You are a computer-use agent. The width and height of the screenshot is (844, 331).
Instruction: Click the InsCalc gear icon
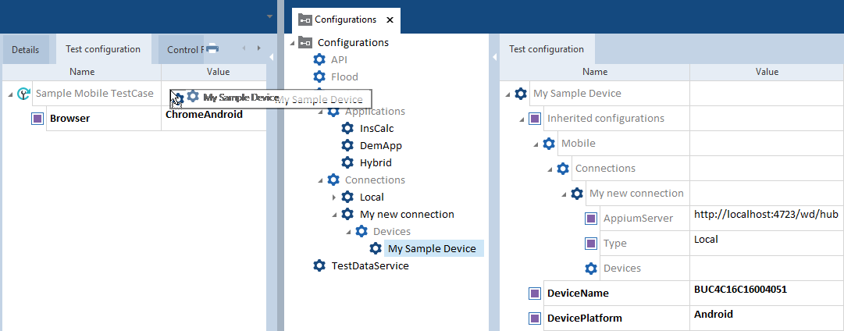(347, 129)
